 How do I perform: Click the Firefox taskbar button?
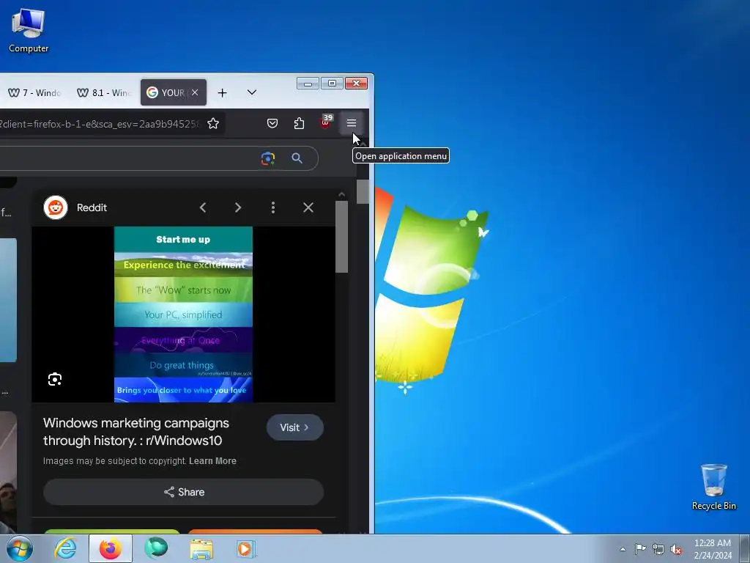tap(111, 548)
